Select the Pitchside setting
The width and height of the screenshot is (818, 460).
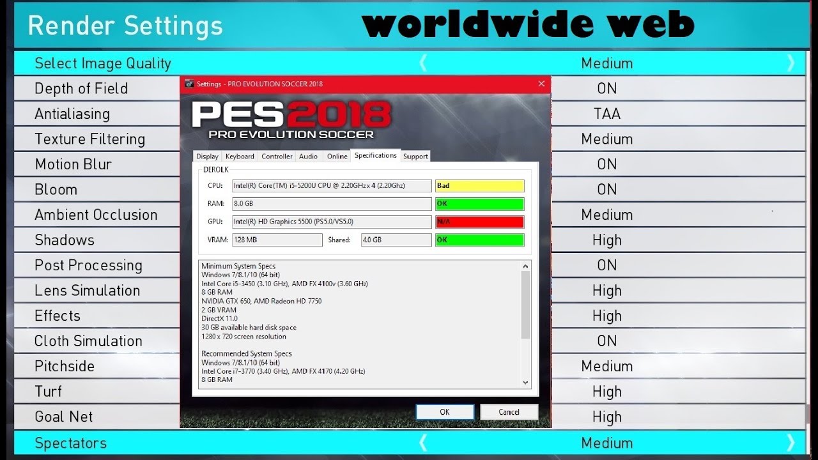(65, 366)
